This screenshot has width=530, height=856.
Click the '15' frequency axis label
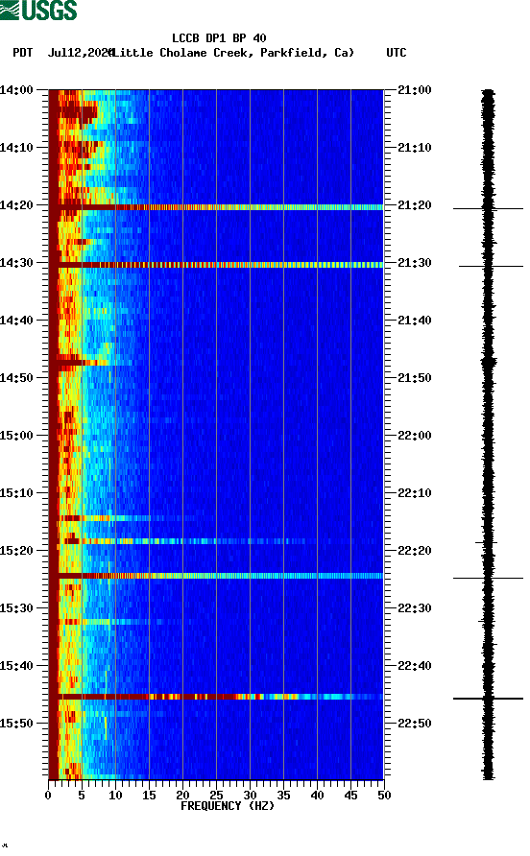149,796
